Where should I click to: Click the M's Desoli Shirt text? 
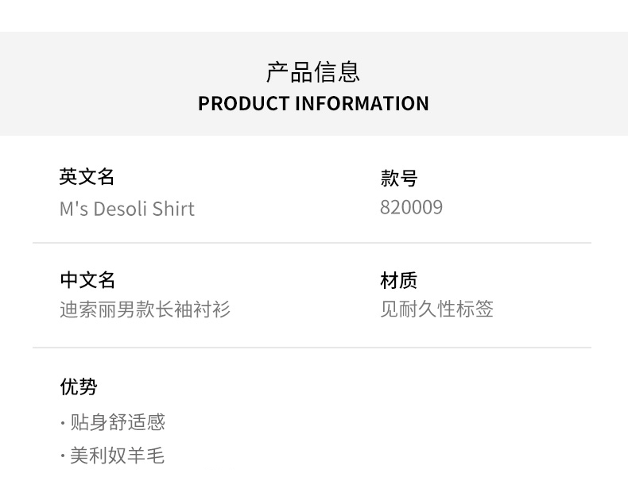point(127,209)
